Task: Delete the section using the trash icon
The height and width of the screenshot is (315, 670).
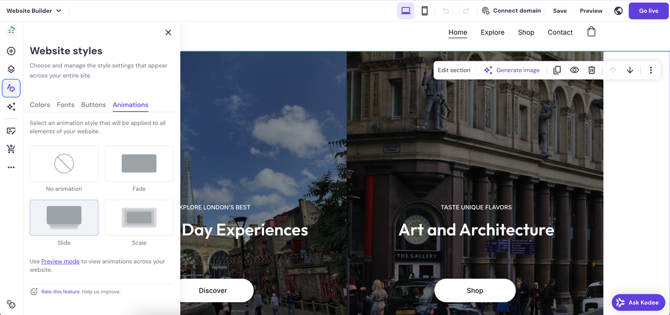Action: click(592, 70)
